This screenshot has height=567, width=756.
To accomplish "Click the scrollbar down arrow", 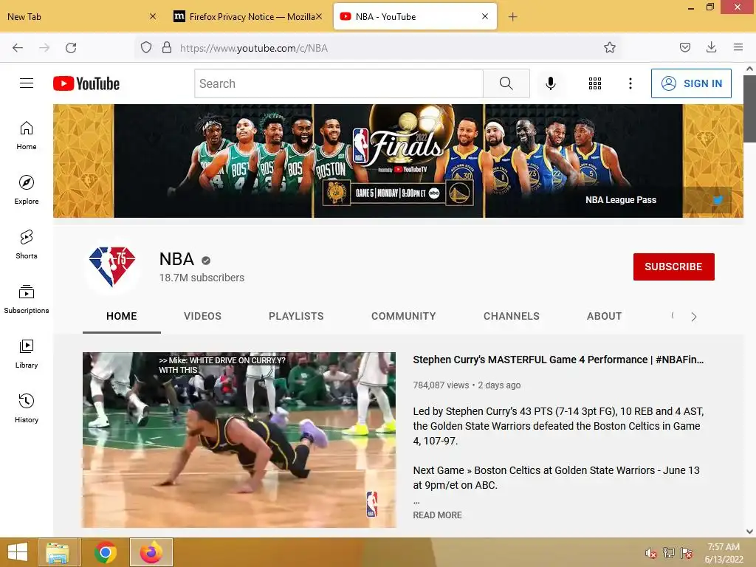I will coord(749,532).
